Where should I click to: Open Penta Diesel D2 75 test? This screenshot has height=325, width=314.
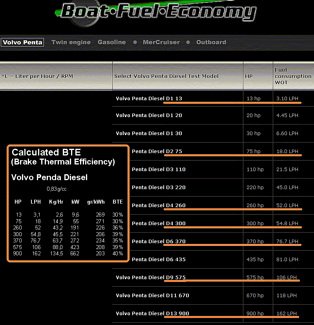click(157, 151)
